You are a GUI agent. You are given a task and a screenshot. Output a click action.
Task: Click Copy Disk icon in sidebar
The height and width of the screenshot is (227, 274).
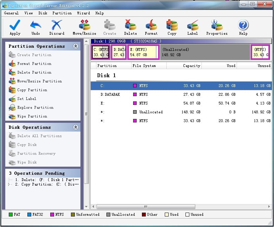pos(12,145)
